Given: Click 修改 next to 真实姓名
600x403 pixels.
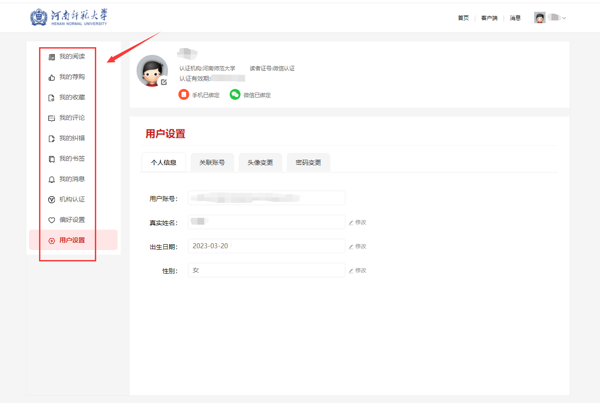Looking at the screenshot, I should pos(358,222).
